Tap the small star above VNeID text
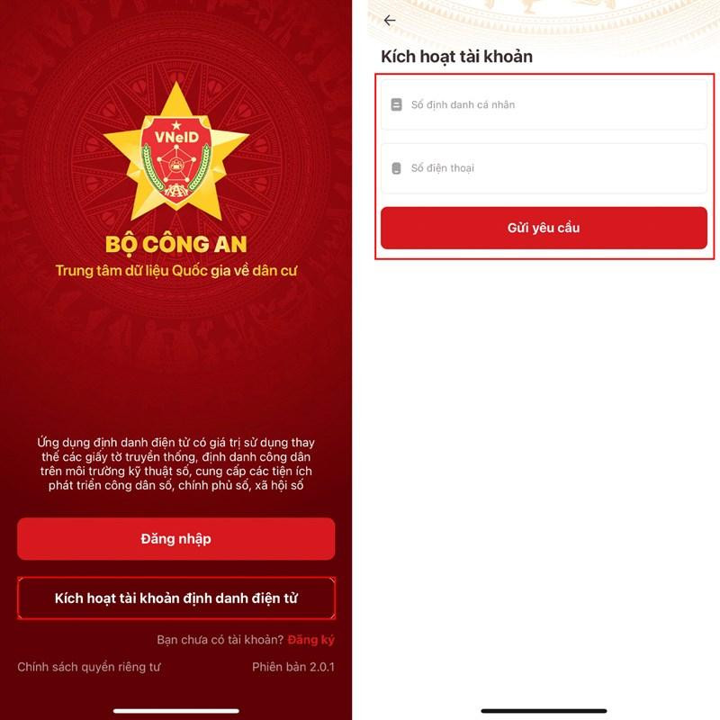720x720 pixels. [176, 125]
